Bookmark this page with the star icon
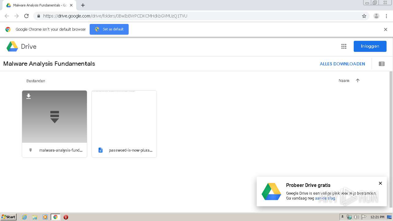Image resolution: width=393 pixels, height=221 pixels. click(x=364, y=16)
